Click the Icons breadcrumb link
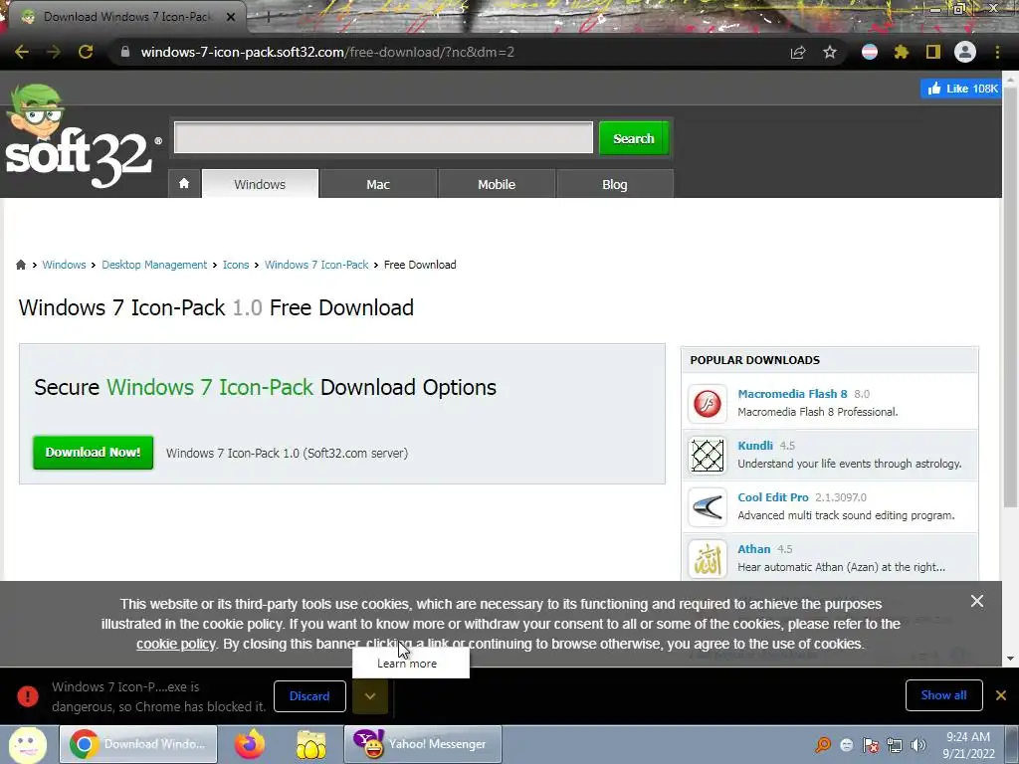This screenshot has height=764, width=1019. coord(236,265)
